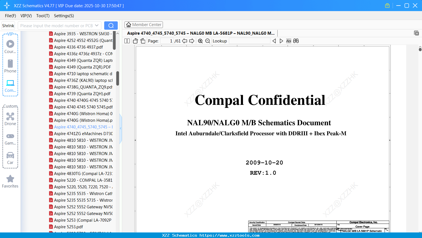Screen dimensions: 422x238
Task: Close the open document tab panel
Action: (x=416, y=33)
